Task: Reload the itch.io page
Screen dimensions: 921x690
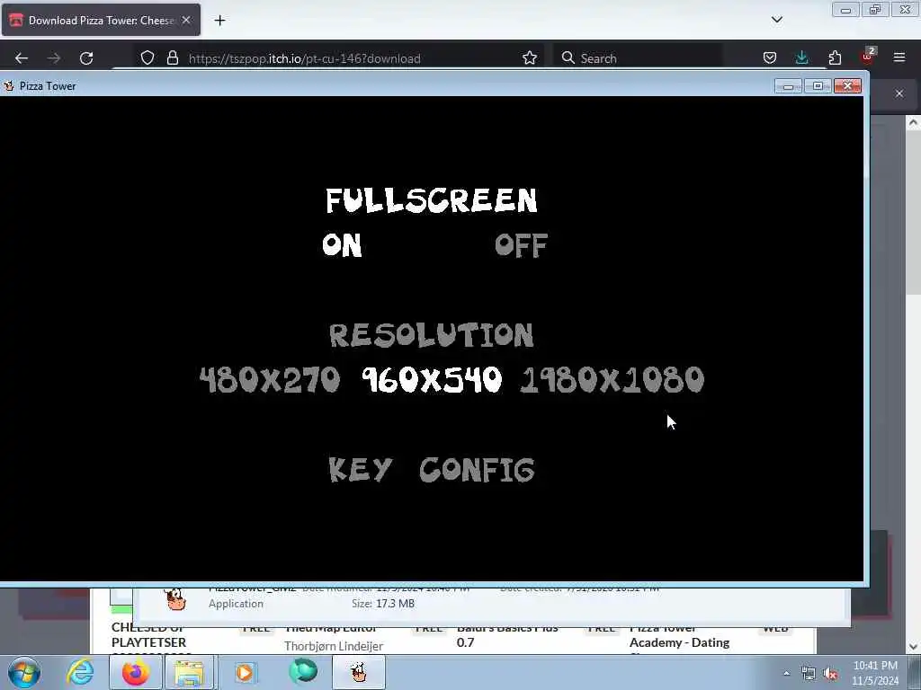Action: 86,58
